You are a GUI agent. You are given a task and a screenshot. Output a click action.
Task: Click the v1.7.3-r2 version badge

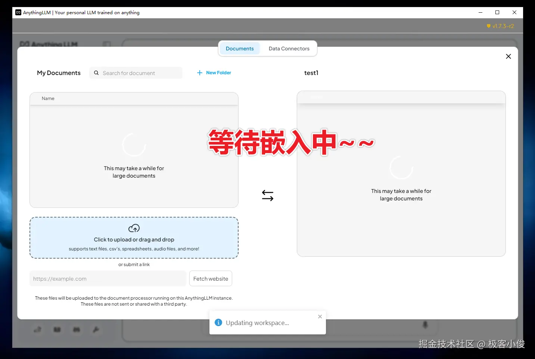pyautogui.click(x=500, y=26)
